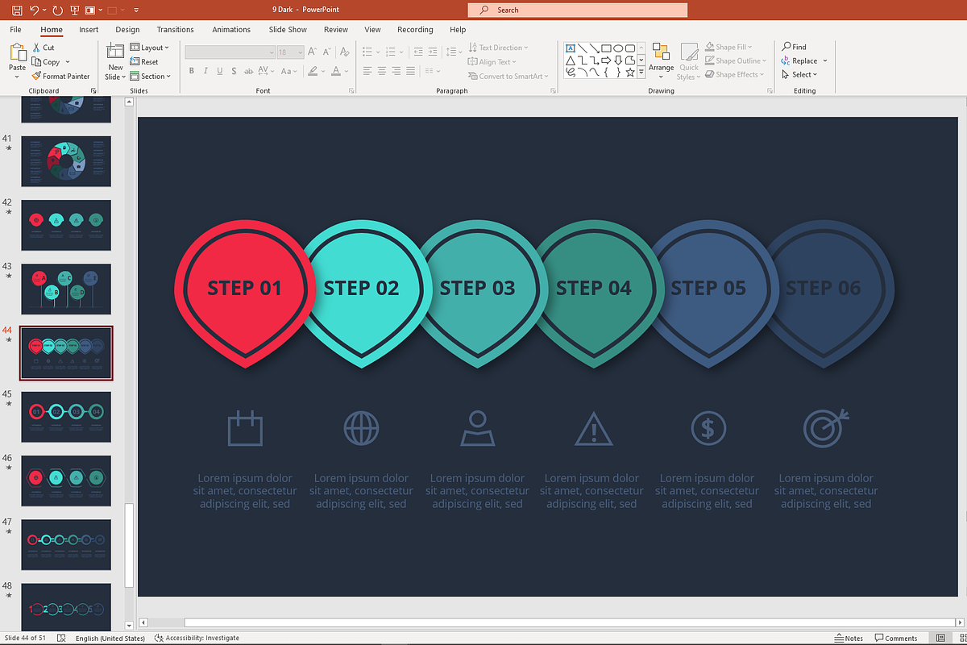Screen dimensions: 967x645
Task: Toggle italic formatting
Action: [205, 71]
